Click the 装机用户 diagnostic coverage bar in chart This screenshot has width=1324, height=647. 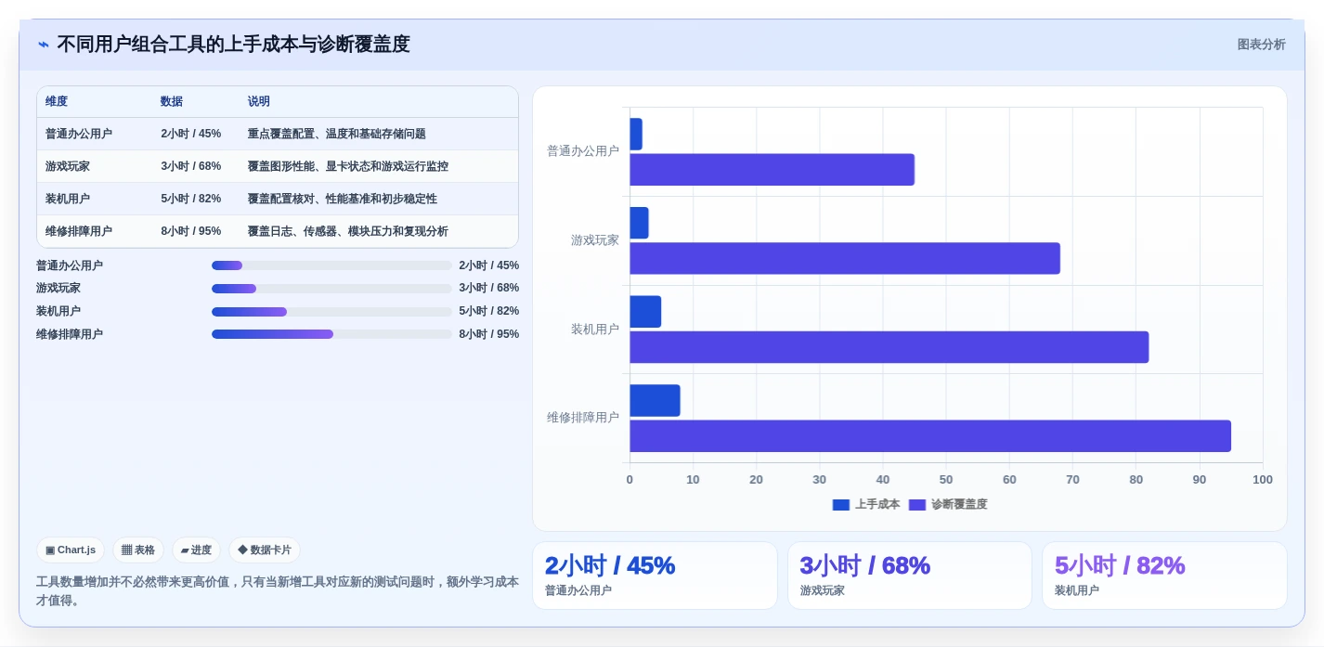click(889, 347)
